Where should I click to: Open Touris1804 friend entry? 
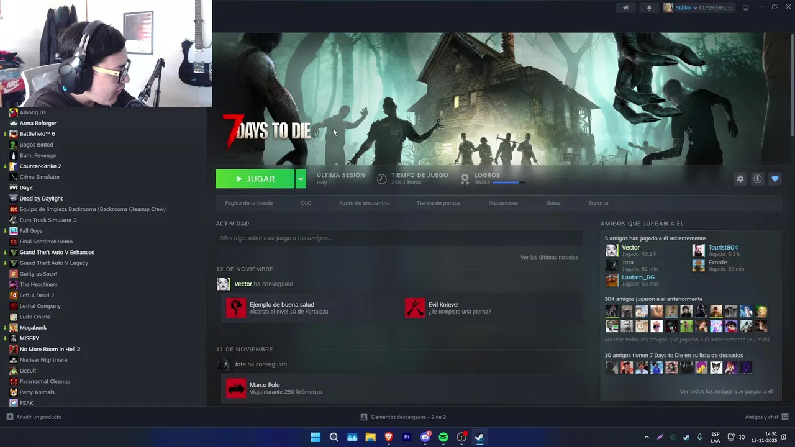click(723, 248)
